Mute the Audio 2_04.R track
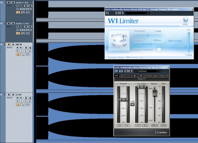Viewport: 198px width, 143px height. 9,24
